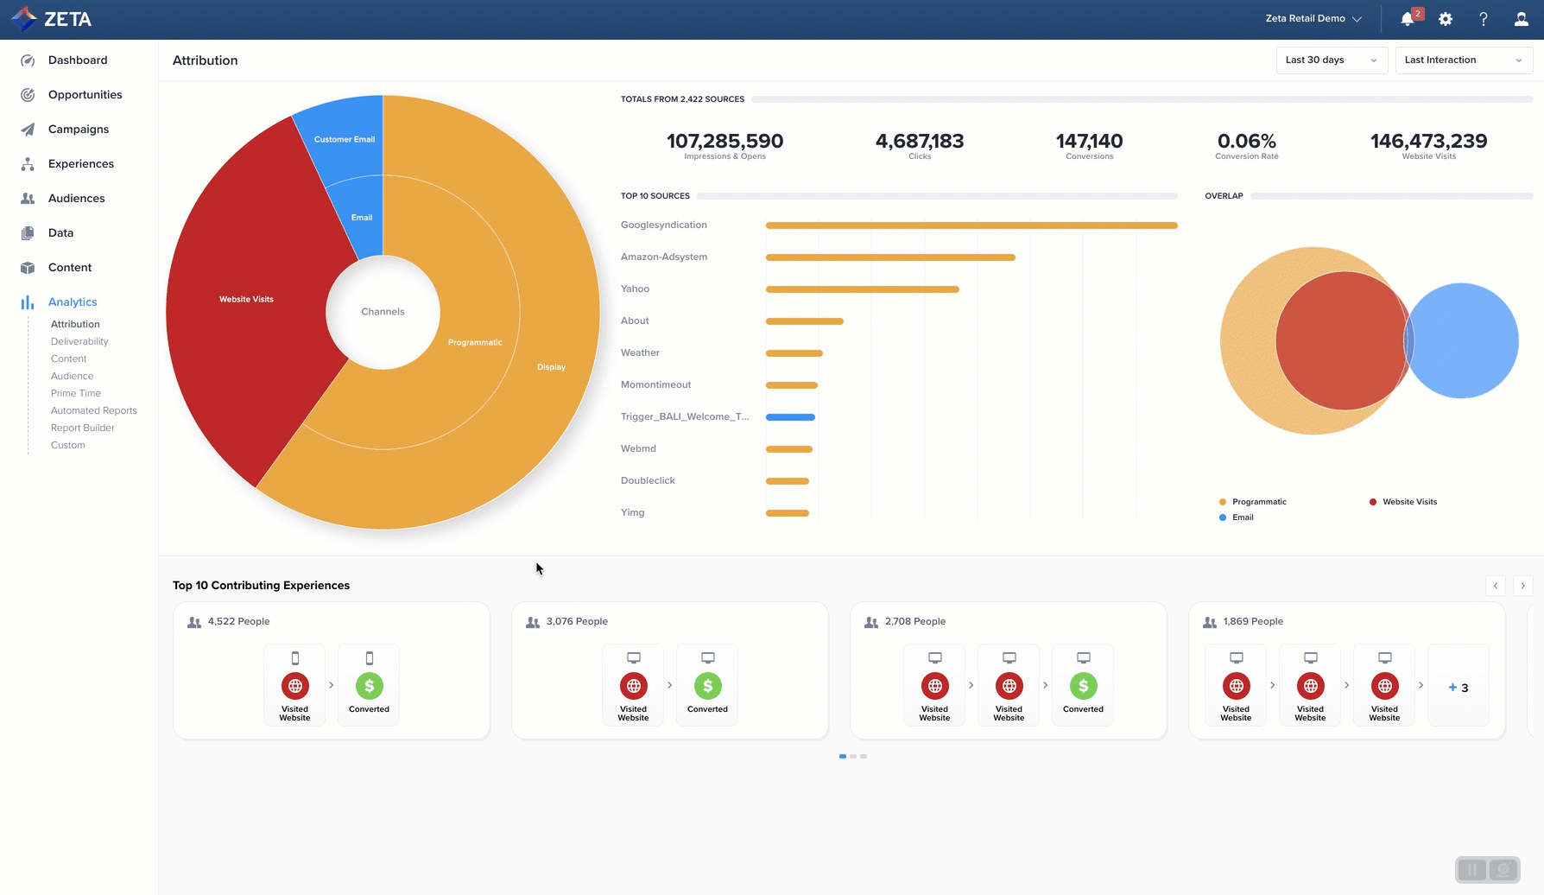
Task: Open the notifications bell icon
Action: [x=1407, y=19]
